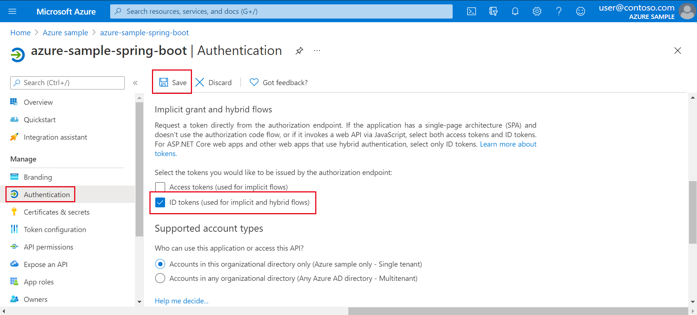This screenshot has width=697, height=315.
Task: Click the Quickstart cloud icon
Action: [x=14, y=119]
